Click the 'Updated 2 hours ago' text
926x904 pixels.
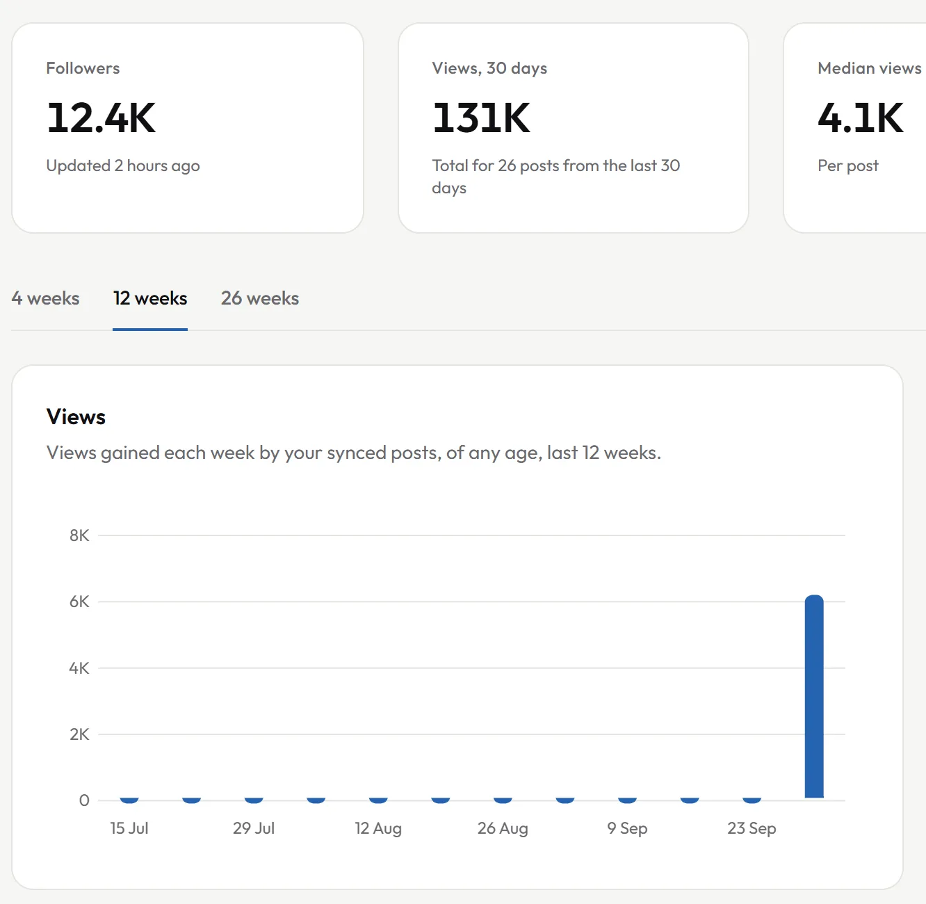coord(123,166)
